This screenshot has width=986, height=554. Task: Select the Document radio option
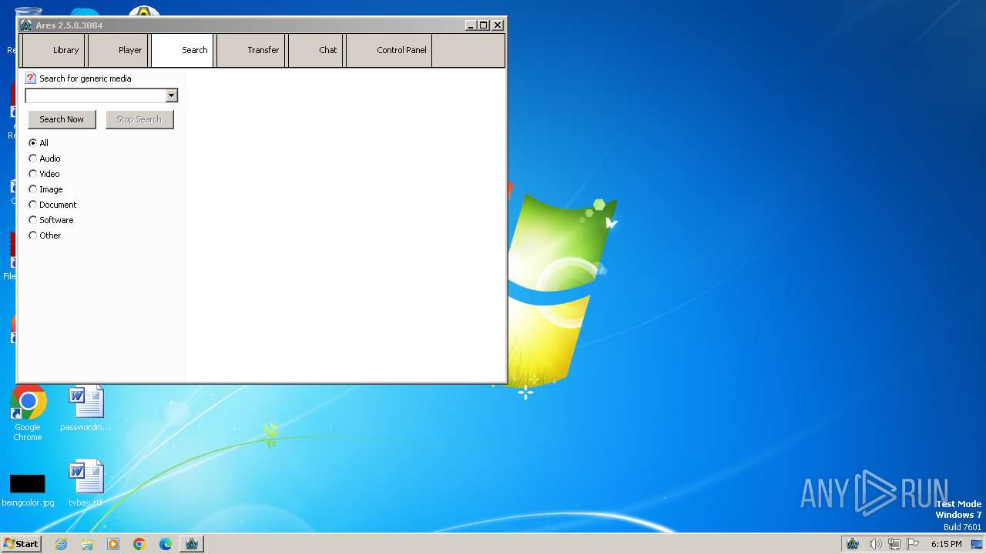52,205
